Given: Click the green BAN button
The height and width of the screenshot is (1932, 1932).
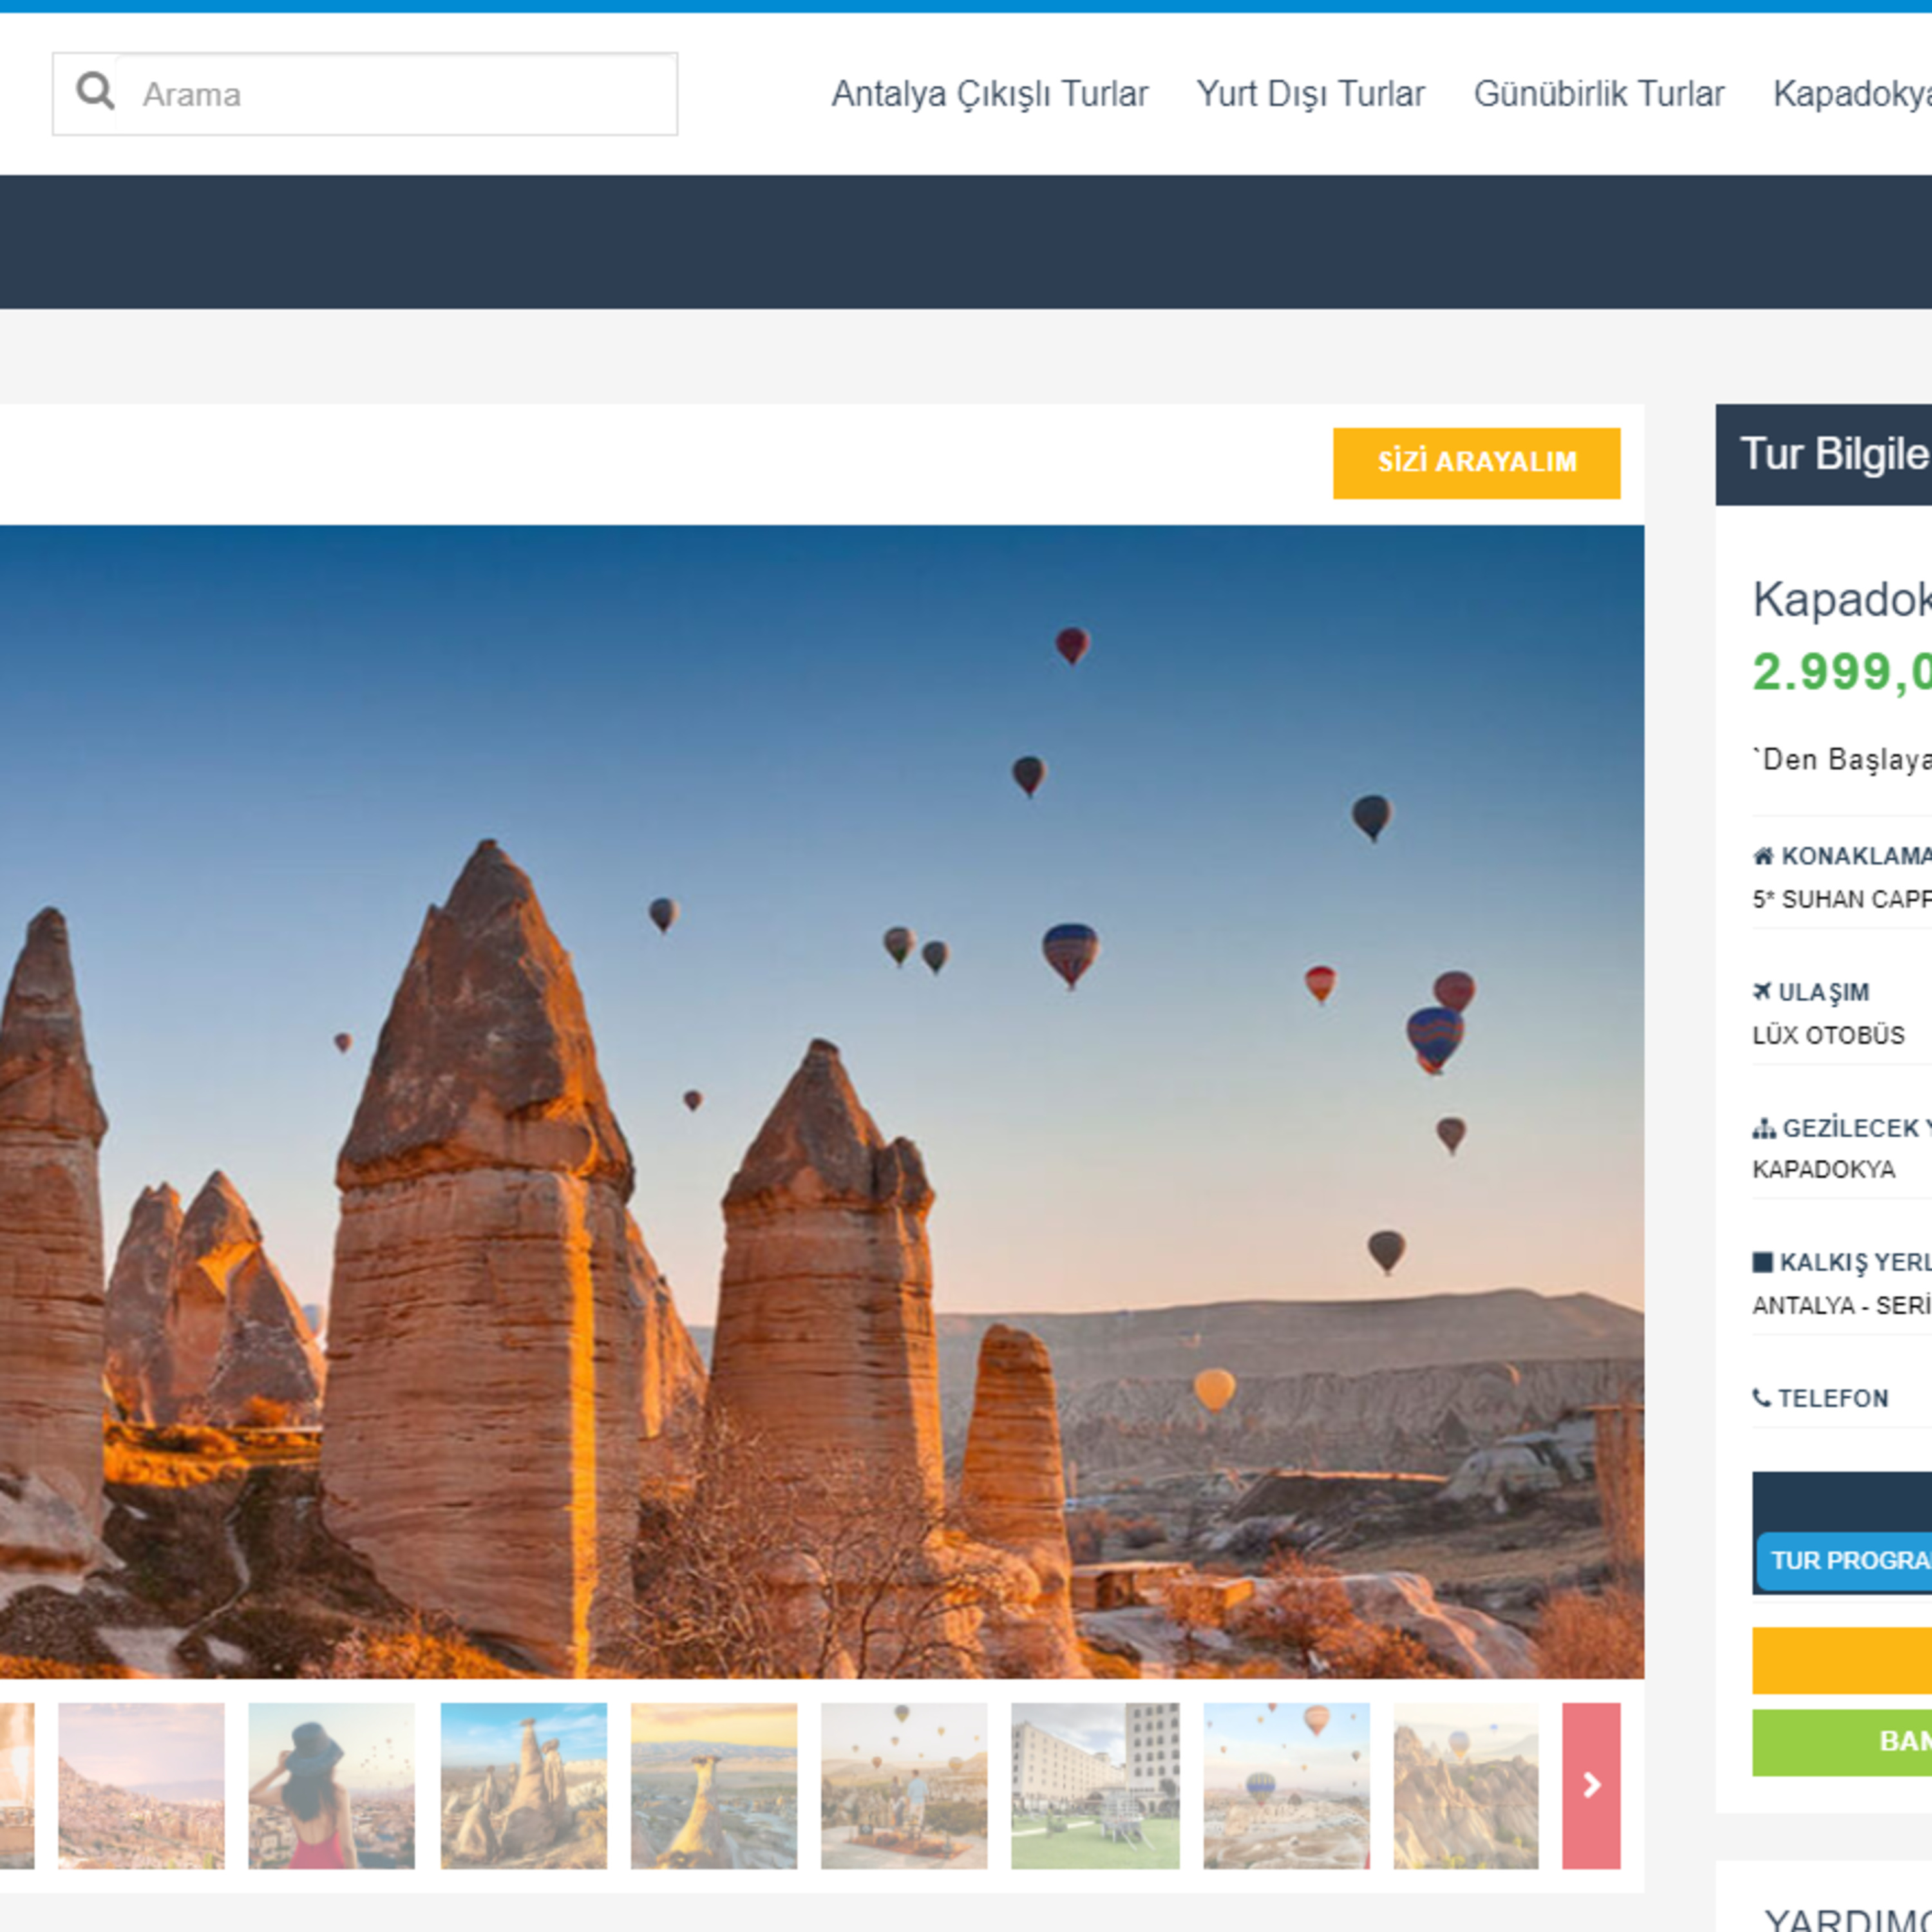Looking at the screenshot, I should tap(1842, 1741).
